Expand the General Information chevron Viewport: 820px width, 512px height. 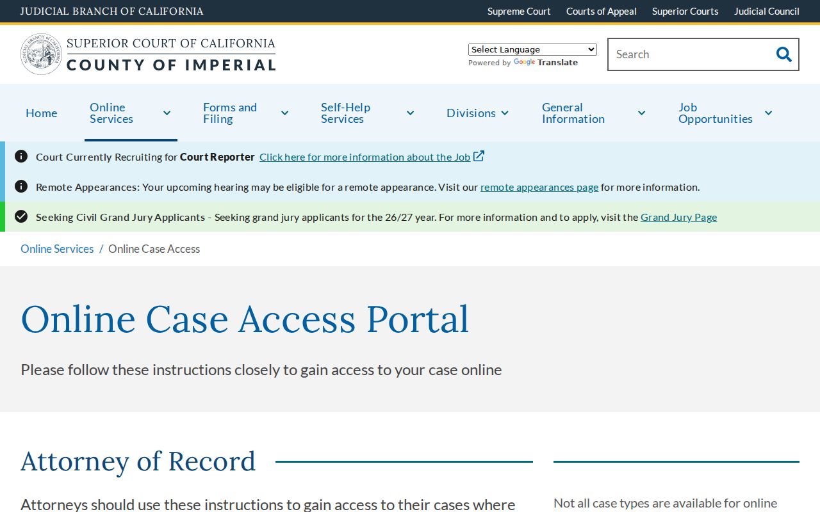[641, 113]
